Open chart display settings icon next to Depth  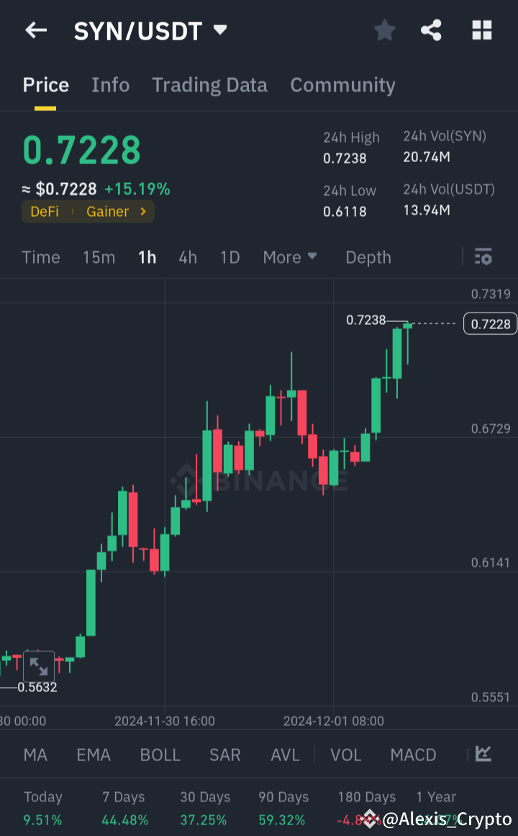pyautogui.click(x=483, y=257)
